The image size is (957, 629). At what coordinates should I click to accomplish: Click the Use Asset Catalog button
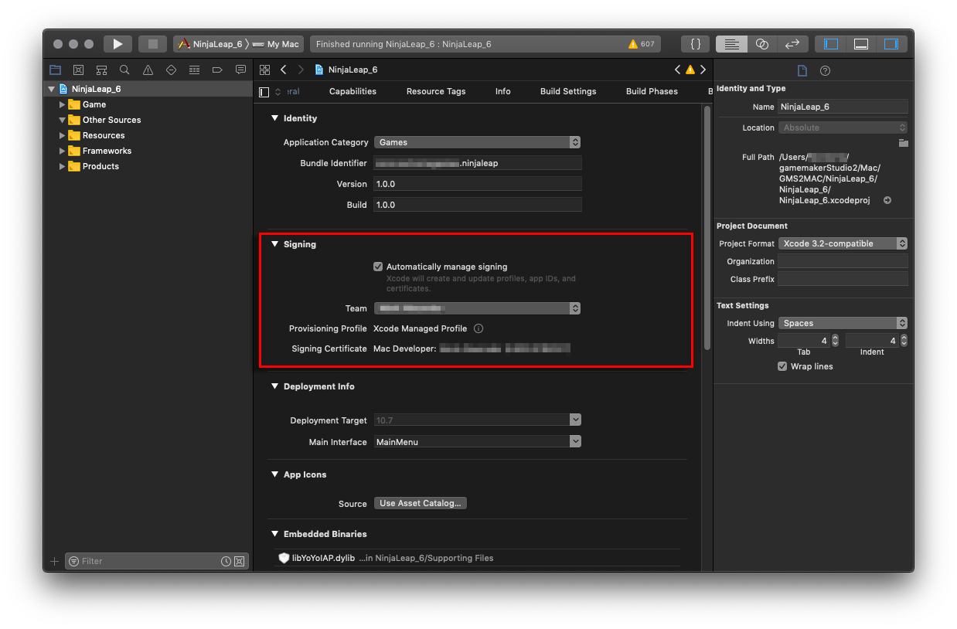click(421, 503)
